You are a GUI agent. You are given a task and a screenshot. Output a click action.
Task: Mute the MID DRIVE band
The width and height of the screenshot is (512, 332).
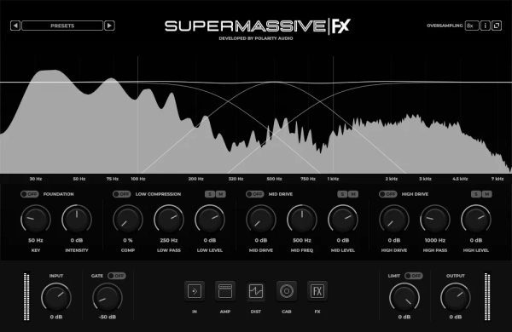[x=353, y=194]
